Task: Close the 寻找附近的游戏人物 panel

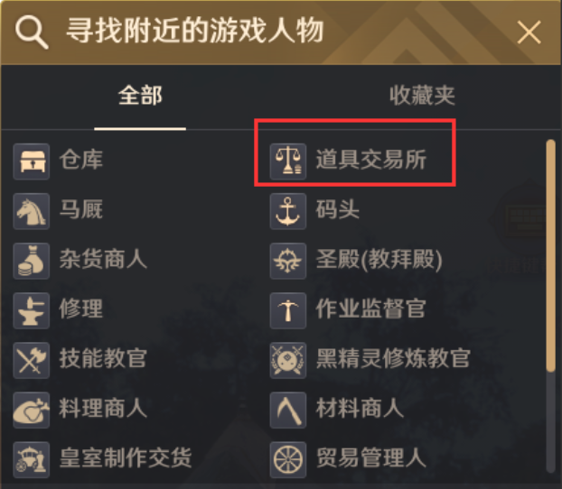Action: [529, 33]
